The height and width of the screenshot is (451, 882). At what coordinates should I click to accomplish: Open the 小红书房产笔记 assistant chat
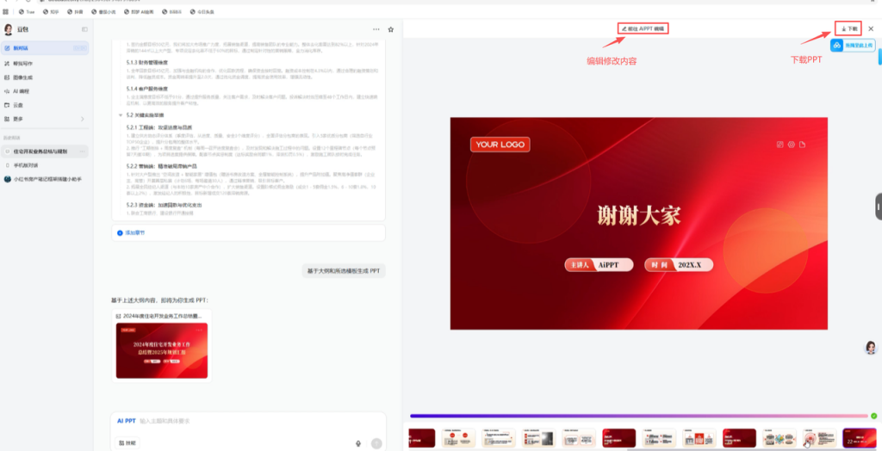click(43, 179)
